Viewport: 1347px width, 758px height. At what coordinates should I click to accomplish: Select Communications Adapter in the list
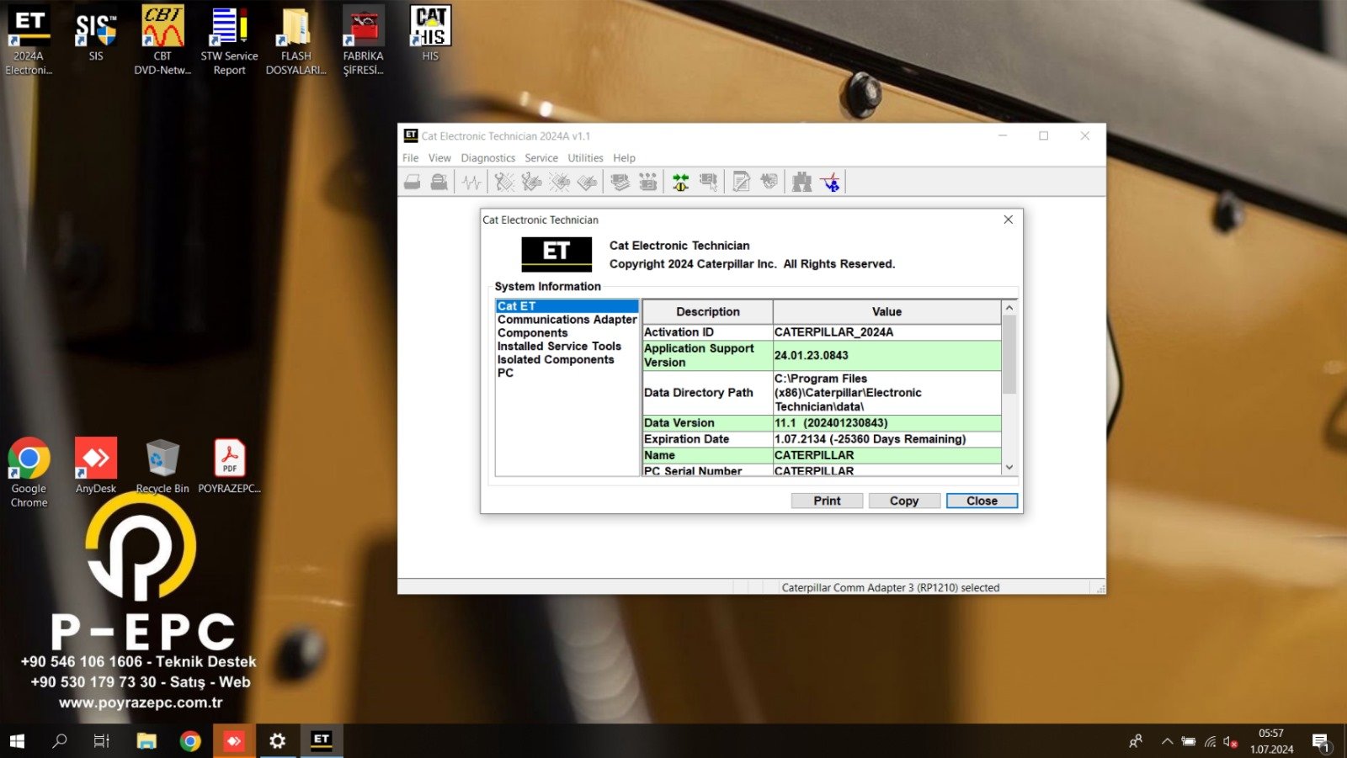(x=567, y=320)
